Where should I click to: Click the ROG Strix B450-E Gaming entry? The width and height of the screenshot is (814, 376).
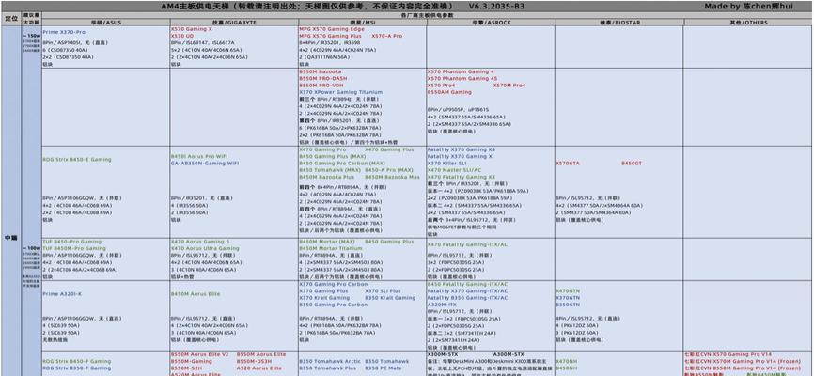pyautogui.click(x=77, y=160)
